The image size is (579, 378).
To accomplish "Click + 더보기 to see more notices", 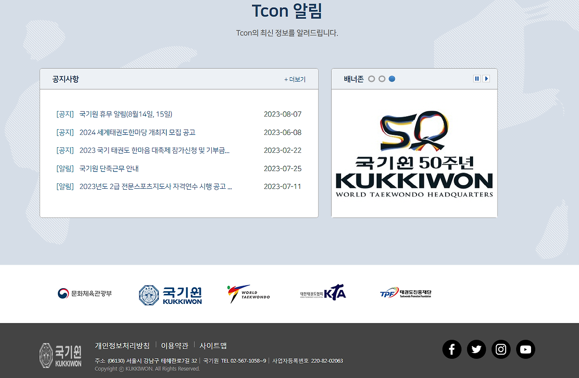I will 294,79.
